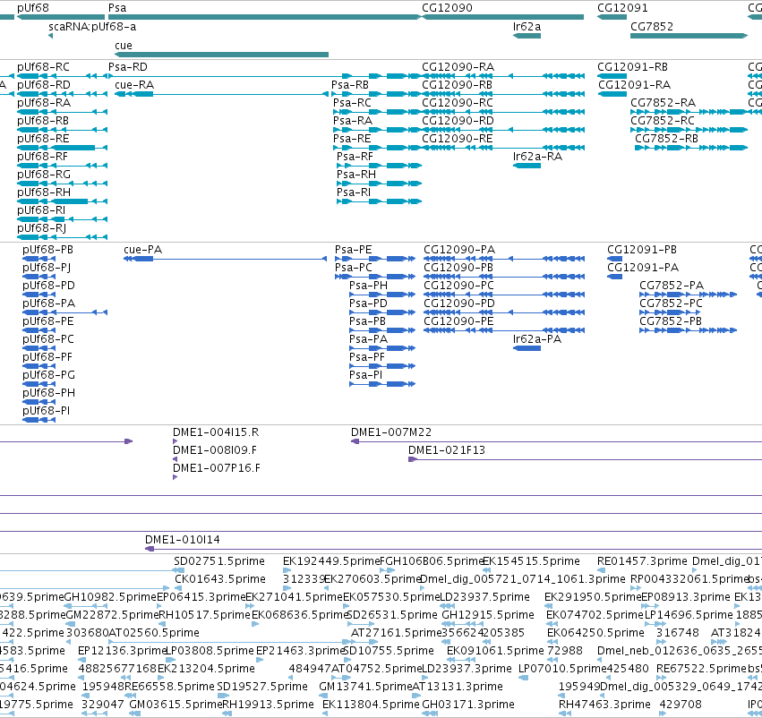Viewport: 762px width, 718px height.
Task: Select protein label pUf68-PJ
Action: click(x=47, y=268)
